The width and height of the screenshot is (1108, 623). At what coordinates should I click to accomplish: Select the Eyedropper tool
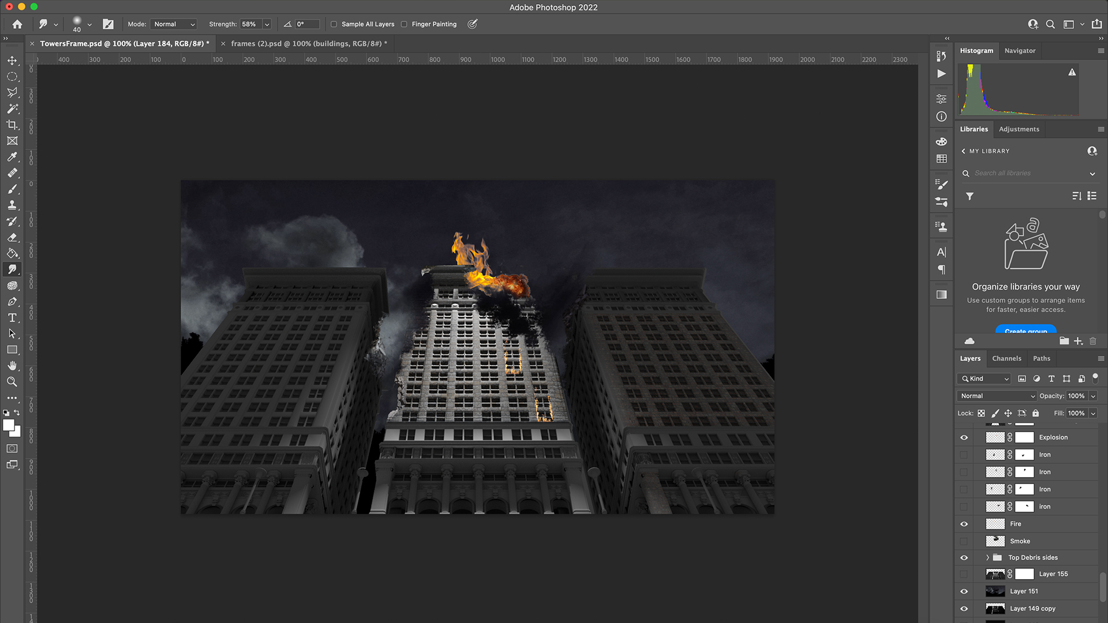(12, 157)
